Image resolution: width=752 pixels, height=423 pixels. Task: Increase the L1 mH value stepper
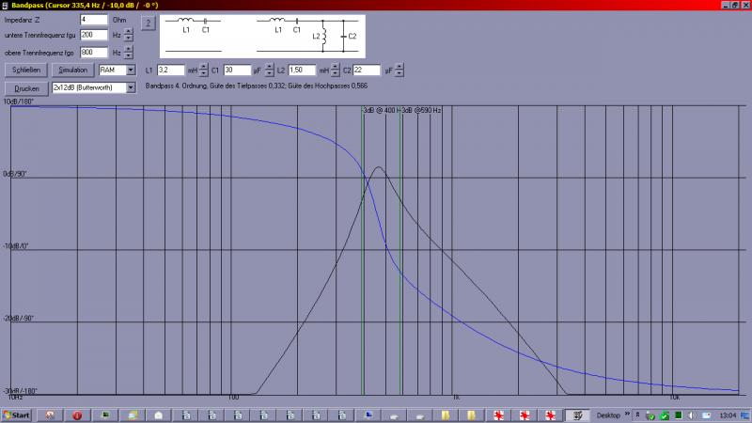point(204,67)
